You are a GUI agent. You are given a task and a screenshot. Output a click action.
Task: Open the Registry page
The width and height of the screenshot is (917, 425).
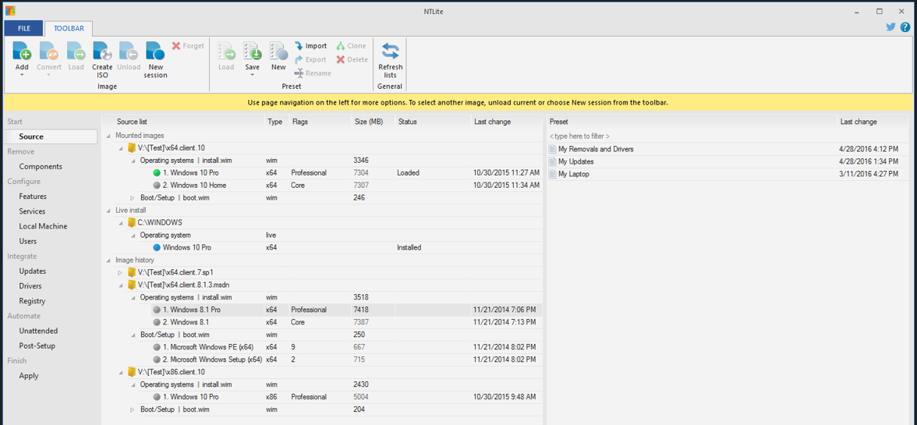(32, 301)
